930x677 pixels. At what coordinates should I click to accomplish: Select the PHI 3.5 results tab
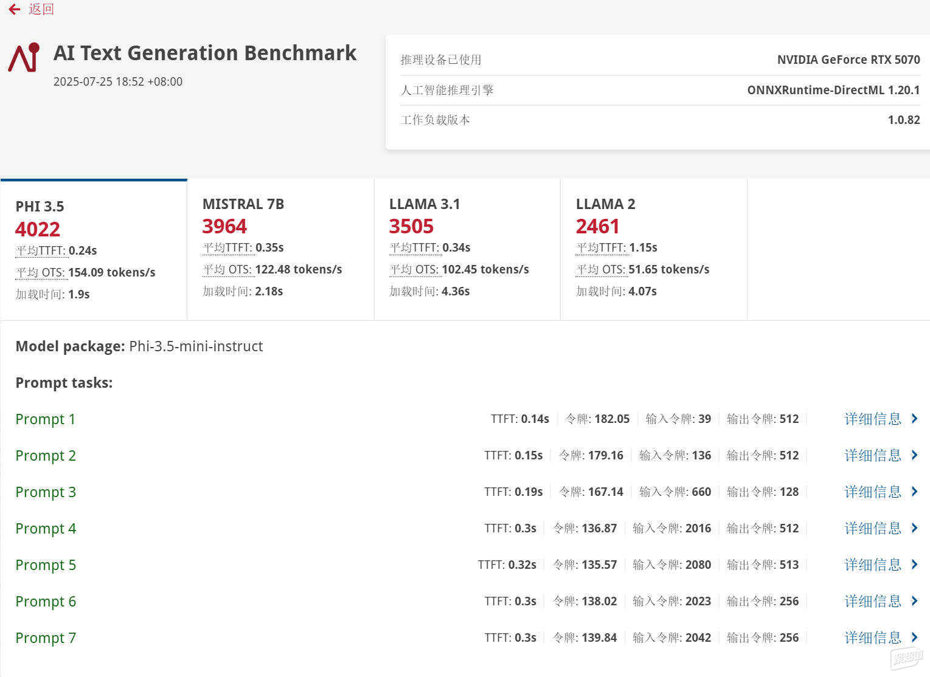pos(94,250)
